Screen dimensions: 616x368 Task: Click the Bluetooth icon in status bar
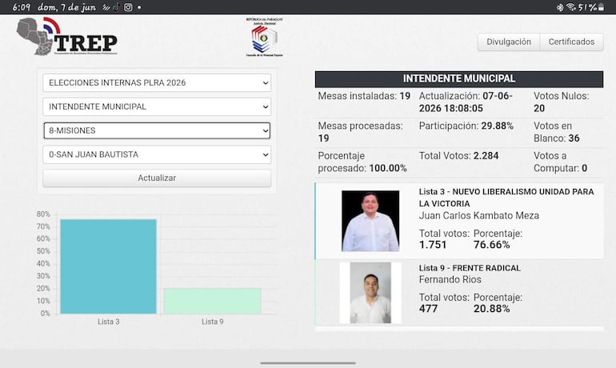(560, 7)
